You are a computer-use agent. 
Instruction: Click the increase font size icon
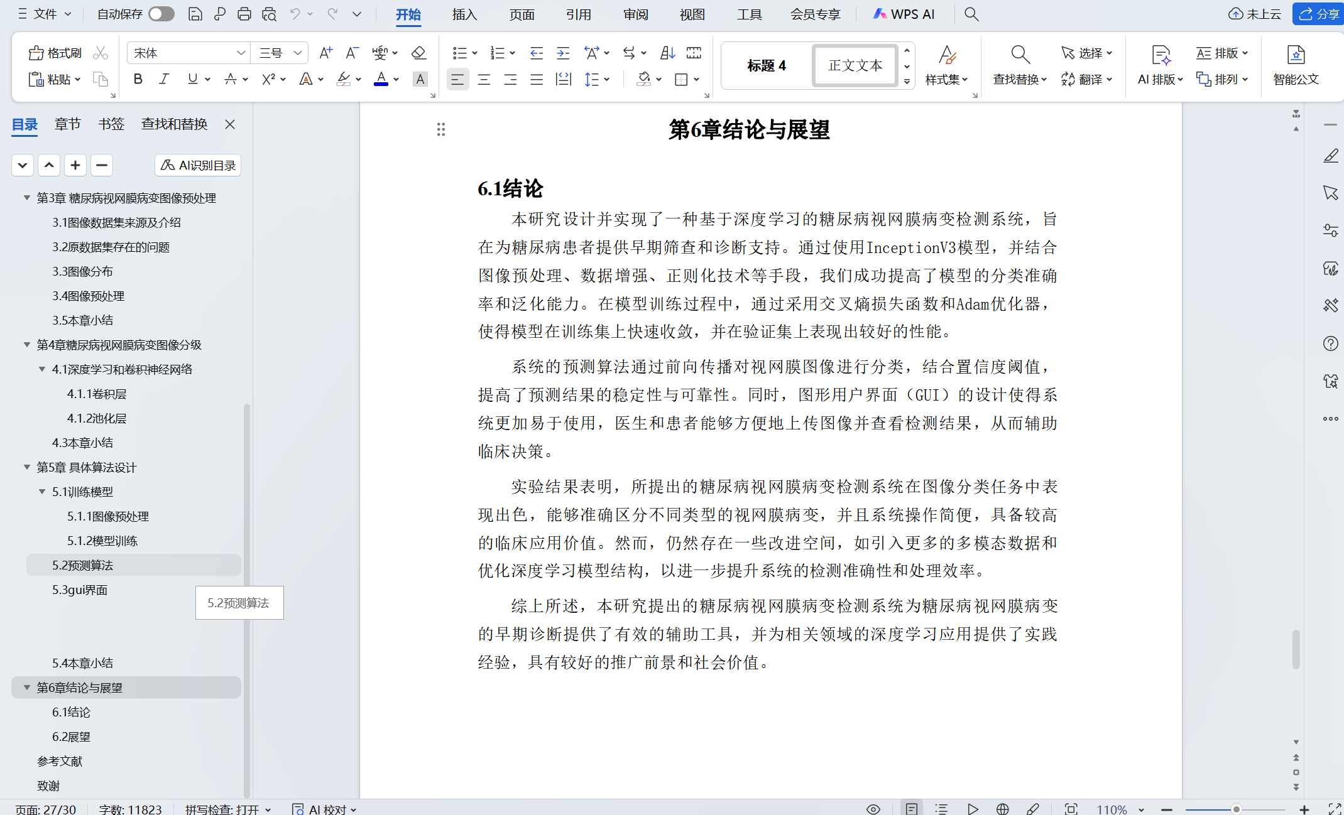(x=325, y=53)
